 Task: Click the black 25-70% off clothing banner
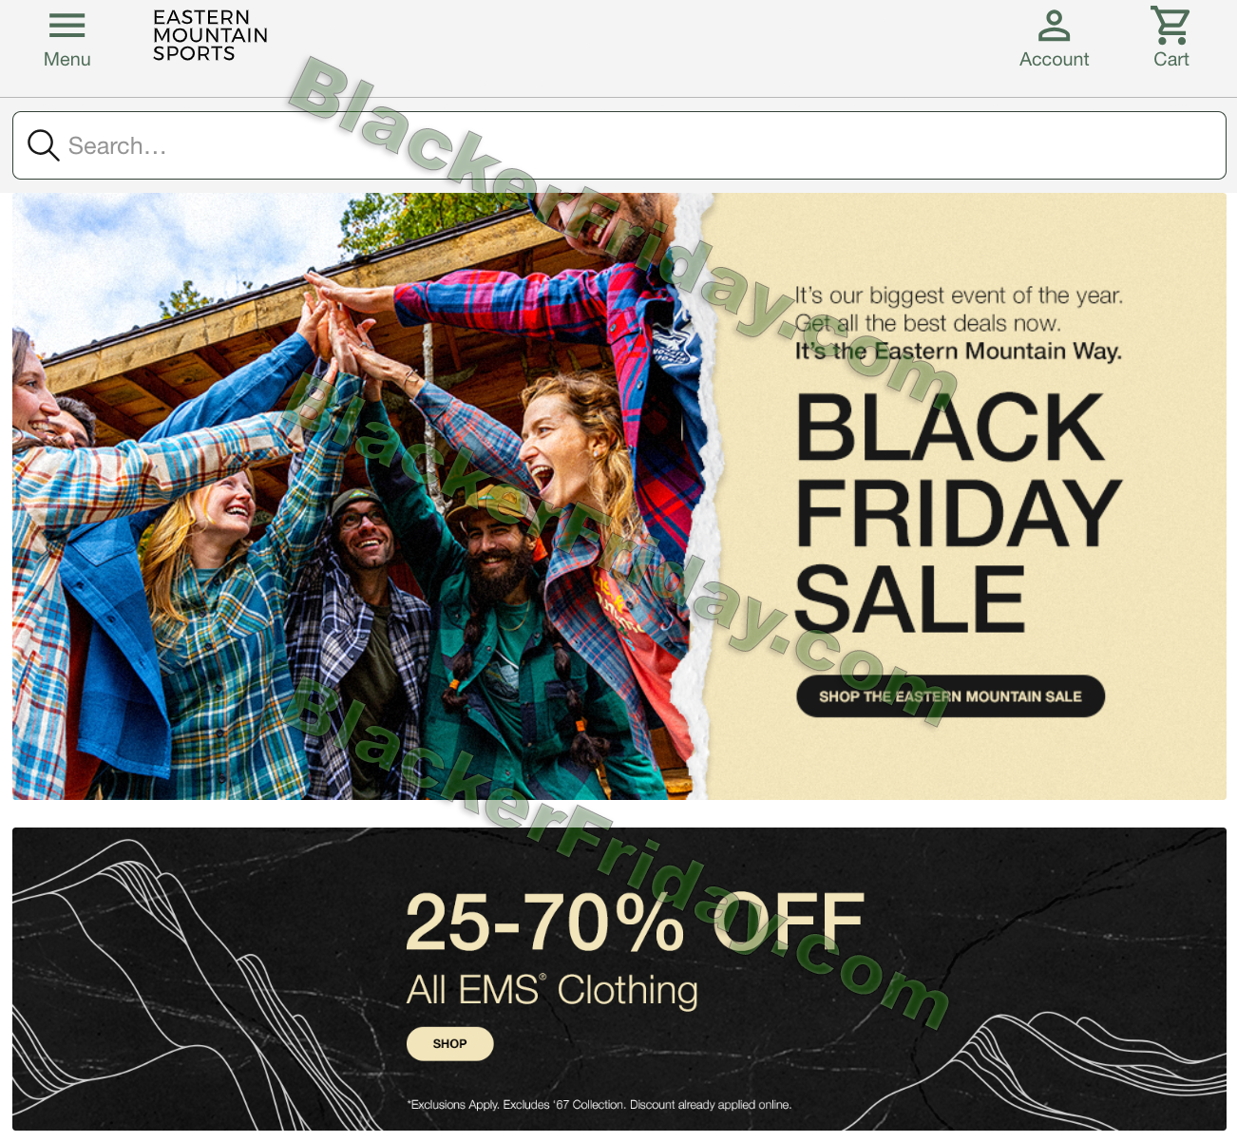point(618,979)
